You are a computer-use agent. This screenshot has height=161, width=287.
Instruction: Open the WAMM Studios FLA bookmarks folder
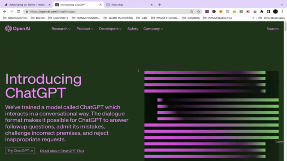click(x=217, y=18)
